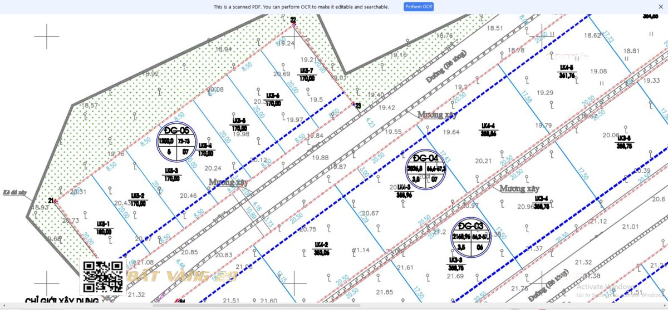Click the left arrow of horizontal scrollbar

click(x=3, y=305)
